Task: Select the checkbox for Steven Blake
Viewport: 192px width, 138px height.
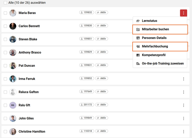Action: coord(5,39)
